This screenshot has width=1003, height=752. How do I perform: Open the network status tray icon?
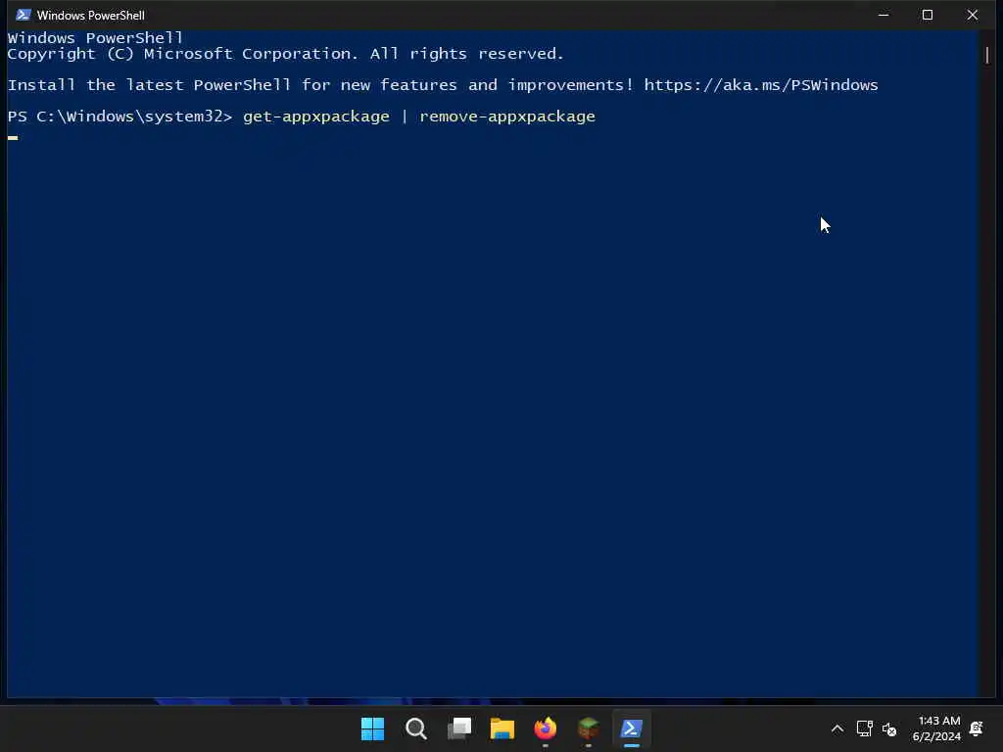click(864, 728)
